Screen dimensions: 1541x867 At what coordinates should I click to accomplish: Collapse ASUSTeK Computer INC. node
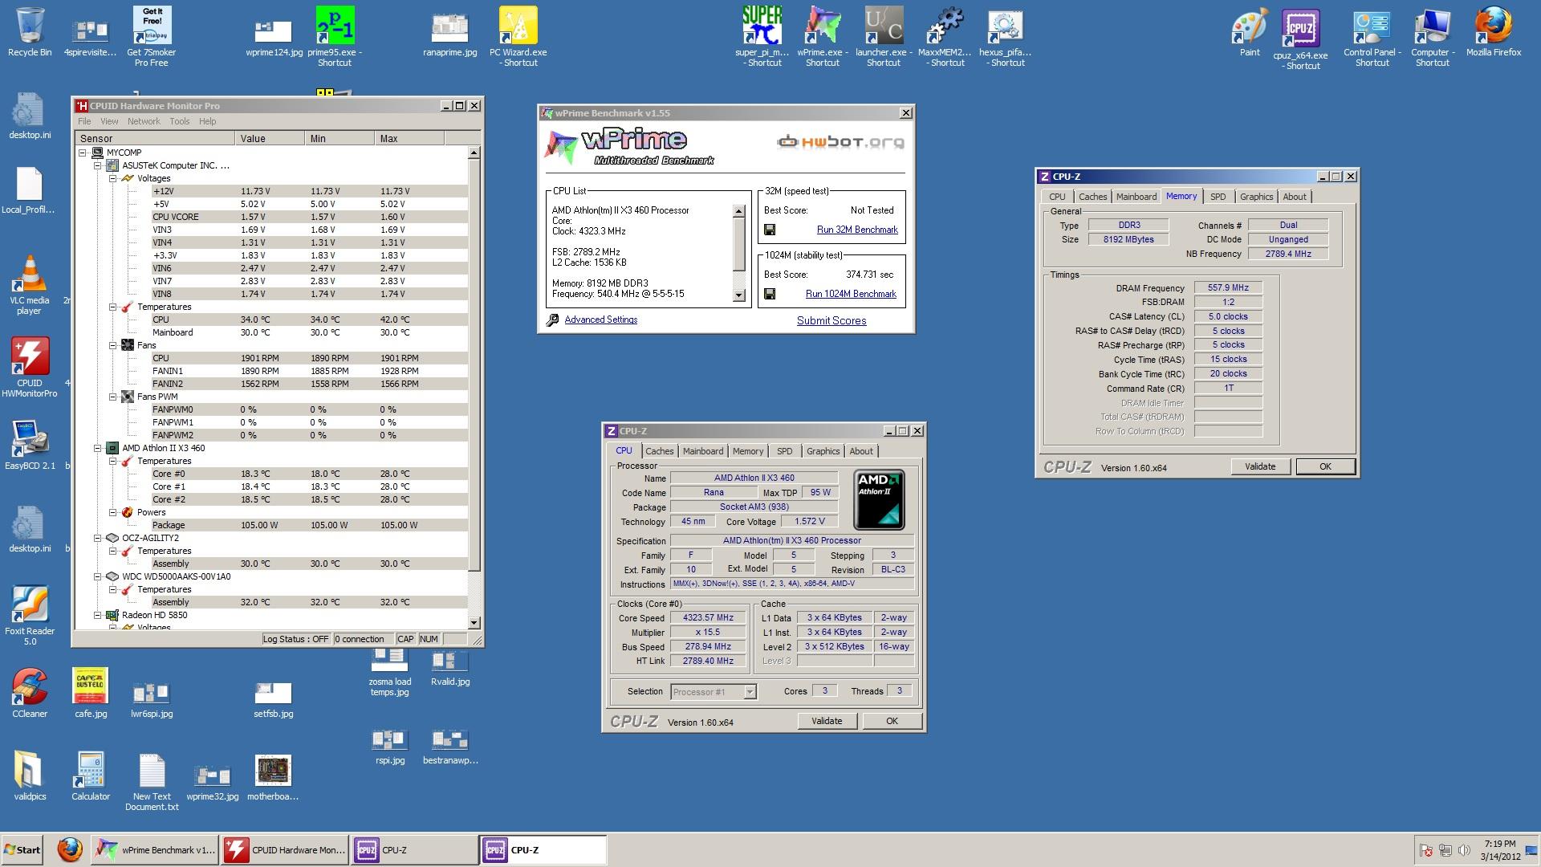pos(97,165)
